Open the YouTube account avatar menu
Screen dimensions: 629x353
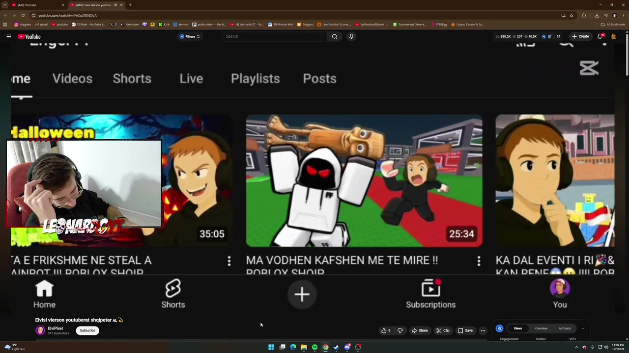pyautogui.click(x=614, y=36)
